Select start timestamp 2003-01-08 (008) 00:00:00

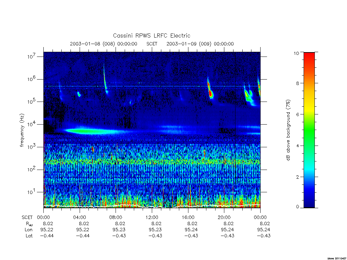tap(104, 44)
